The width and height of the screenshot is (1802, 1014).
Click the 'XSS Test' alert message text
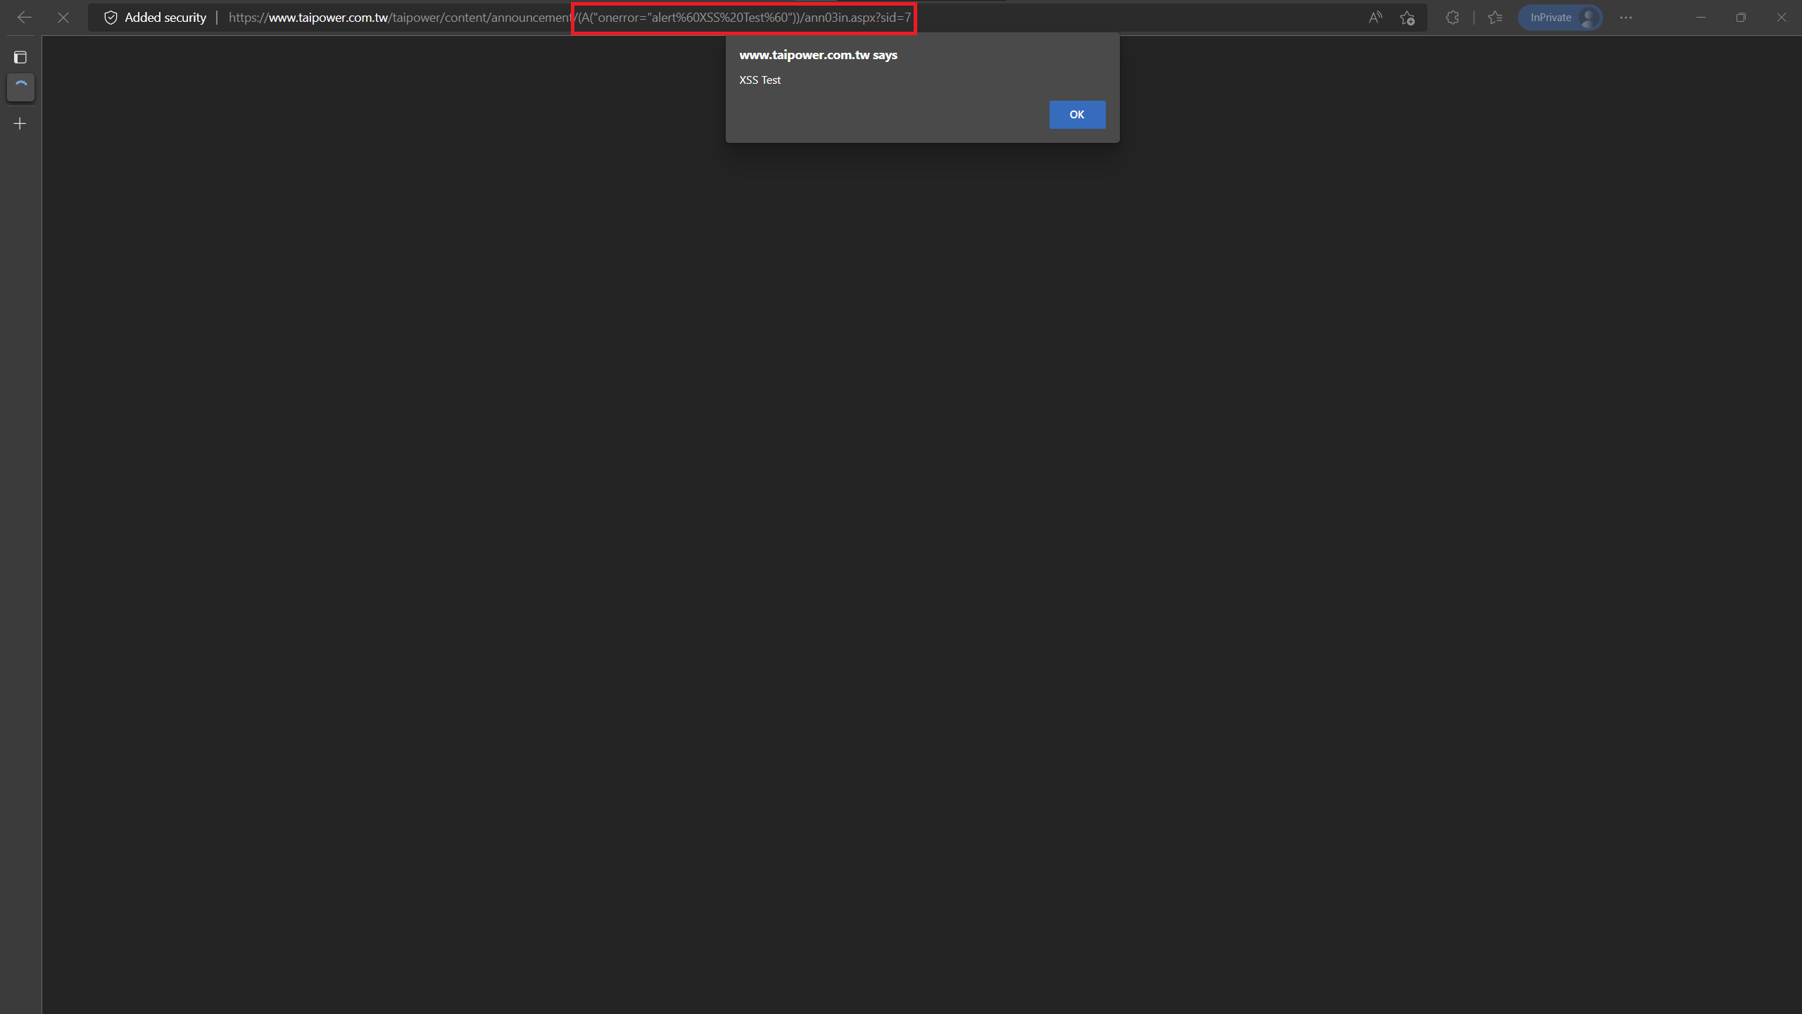(x=760, y=80)
